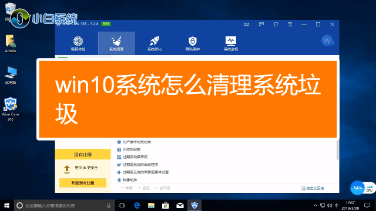Open the Wise Care 365 desktop shortcut
The width and height of the screenshot is (376, 211).
pyautogui.click(x=11, y=109)
